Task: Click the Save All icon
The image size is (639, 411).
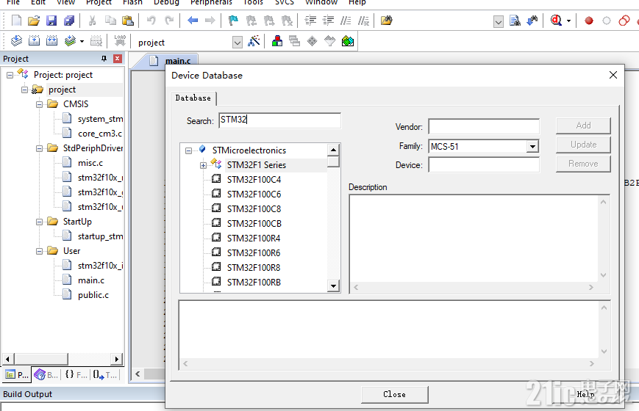Action: pos(69,21)
